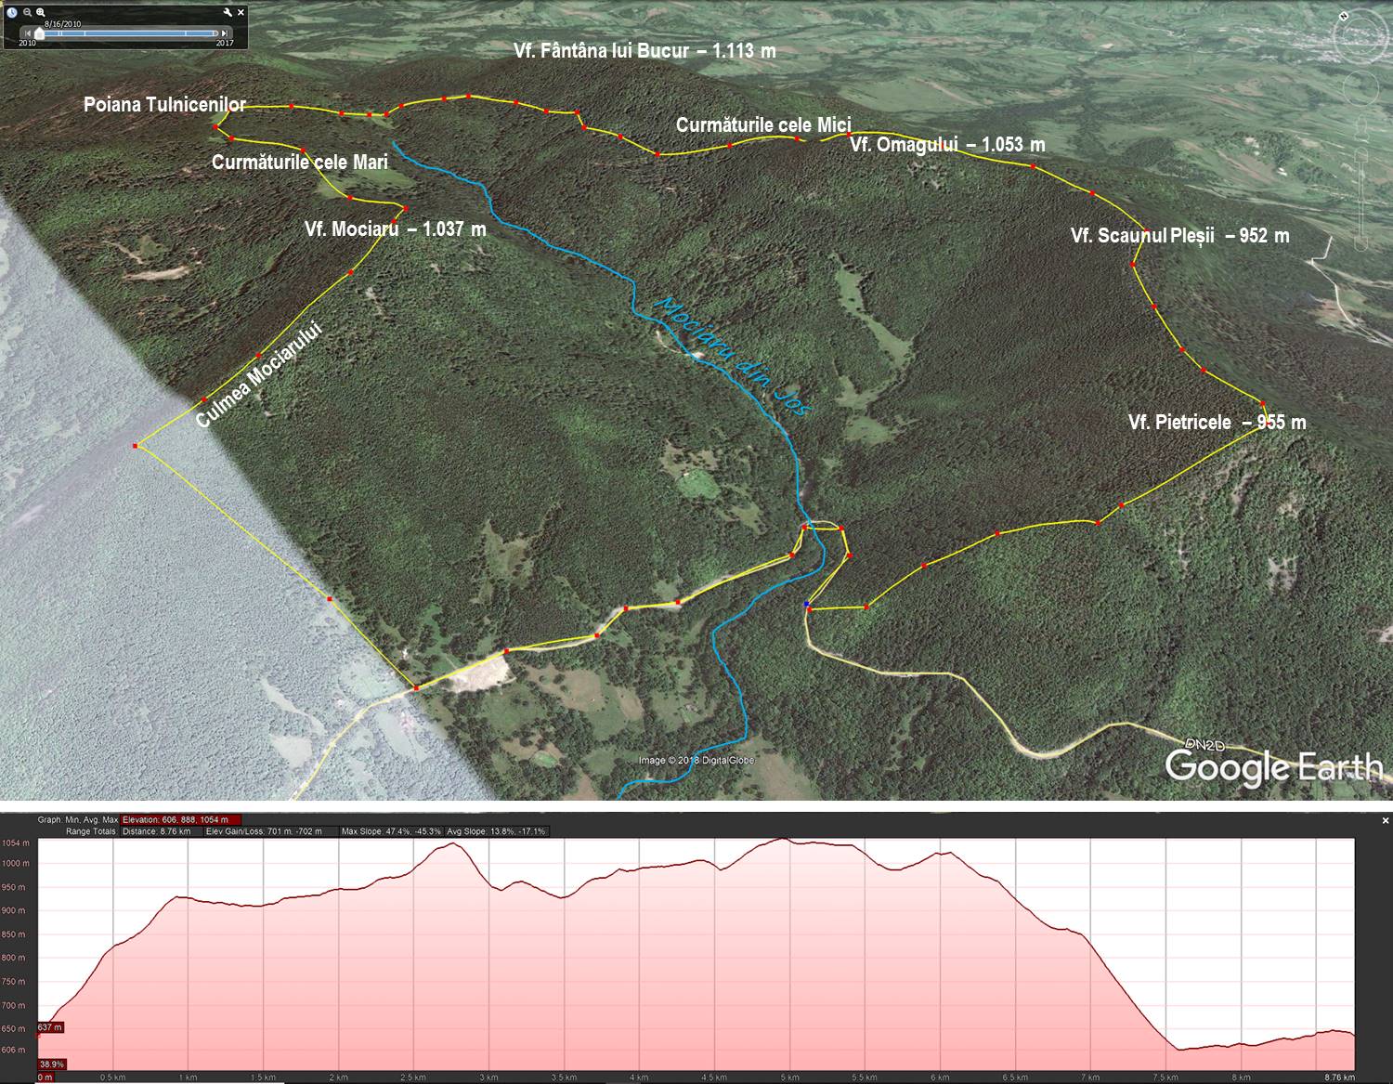Click the profile graph at 5 km peak
Image resolution: width=1393 pixels, height=1084 pixels.
pyautogui.click(x=783, y=841)
